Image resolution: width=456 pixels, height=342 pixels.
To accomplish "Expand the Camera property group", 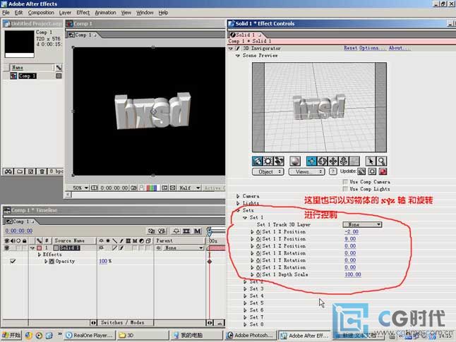I will point(238,196).
